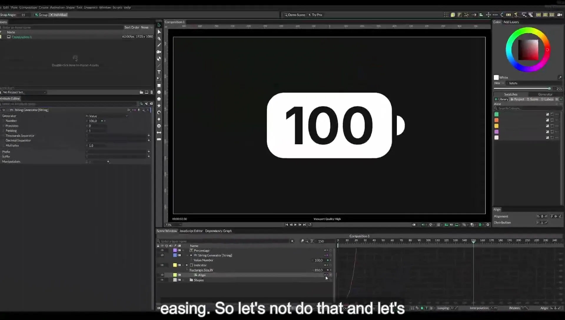Click the Play button in viewport controls
565x320 pixels.
295,225
